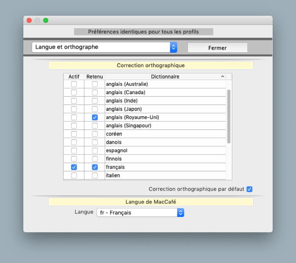Open the Langue et orthographe dropdown
Image resolution: width=296 pixels, height=263 pixels.
pos(104,47)
